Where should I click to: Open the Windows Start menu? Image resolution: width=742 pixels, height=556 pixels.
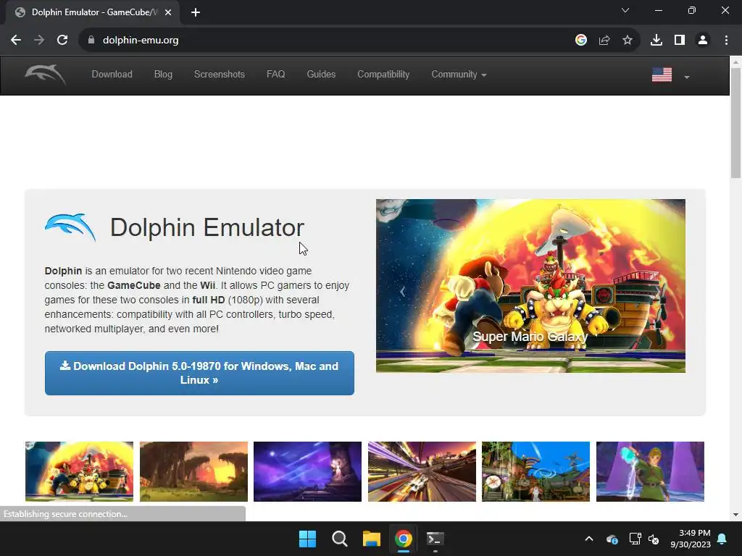point(307,539)
